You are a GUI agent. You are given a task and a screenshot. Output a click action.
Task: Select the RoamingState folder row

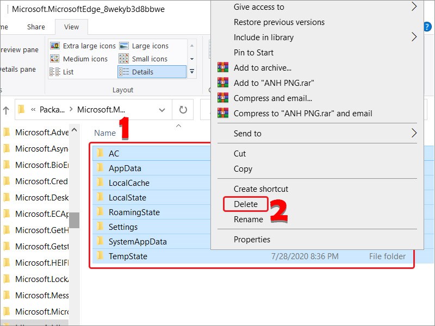pyautogui.click(x=152, y=212)
